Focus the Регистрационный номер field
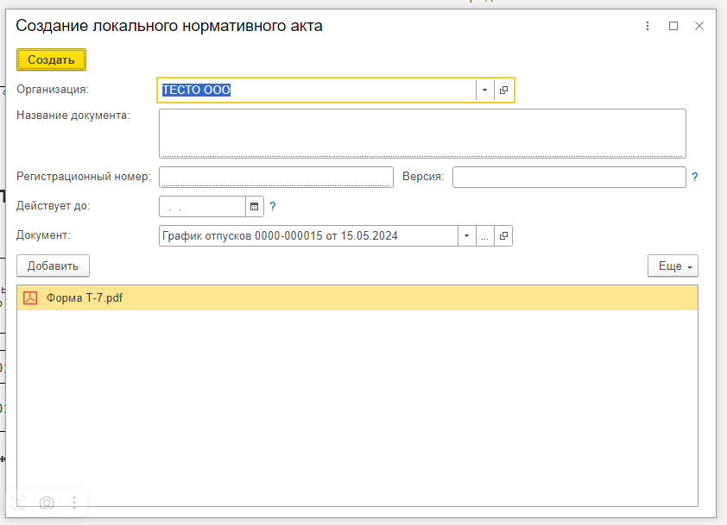This screenshot has height=525, width=727. tap(276, 178)
